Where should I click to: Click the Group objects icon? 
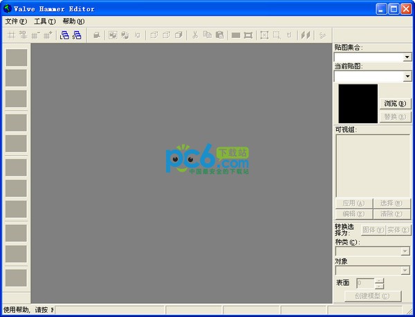click(113, 35)
